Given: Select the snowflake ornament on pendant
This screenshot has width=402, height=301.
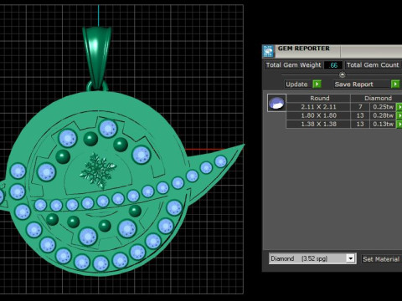Looking at the screenshot, I should tap(98, 171).
